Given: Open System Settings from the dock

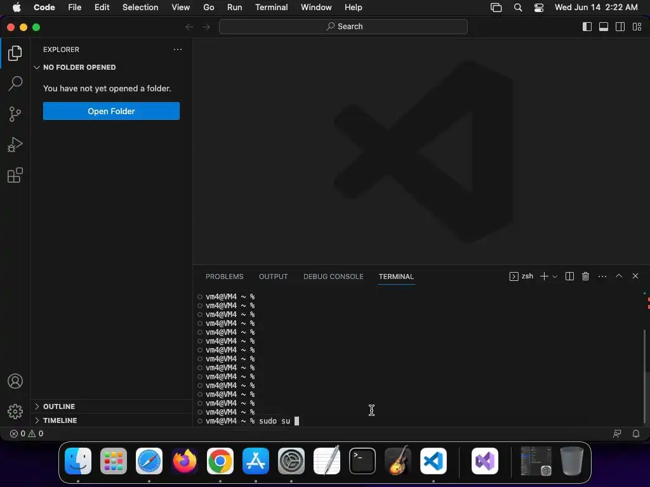Looking at the screenshot, I should 291,461.
